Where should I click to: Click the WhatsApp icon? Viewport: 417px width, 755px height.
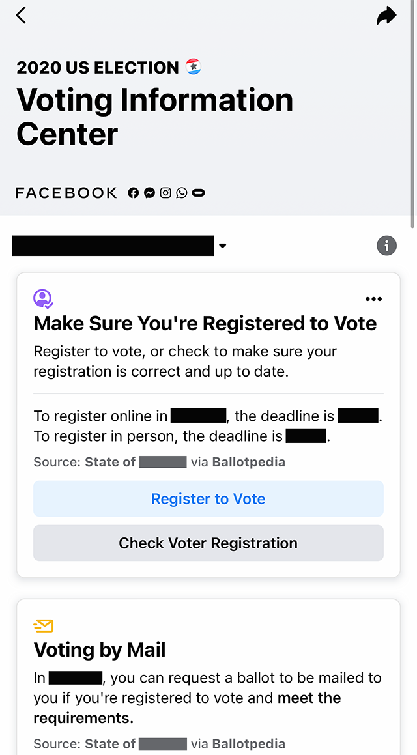click(x=182, y=193)
